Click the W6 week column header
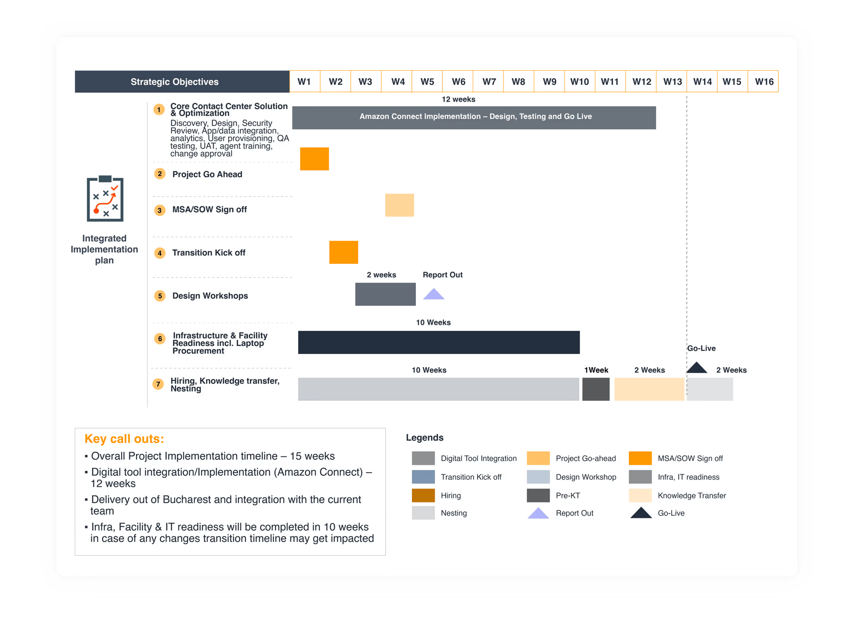The height and width of the screenshot is (620, 853). pos(458,82)
